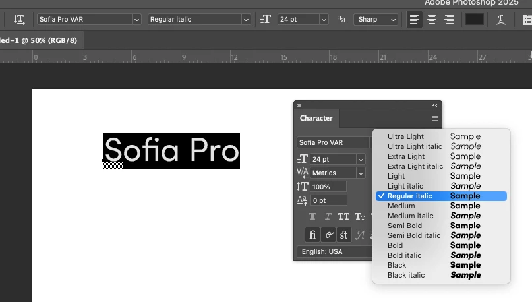
Task: Click the baseline shift icon
Action: [x=303, y=200]
